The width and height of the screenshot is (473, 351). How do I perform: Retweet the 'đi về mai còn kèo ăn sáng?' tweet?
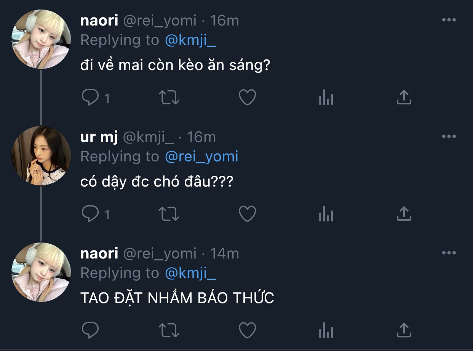coord(169,98)
